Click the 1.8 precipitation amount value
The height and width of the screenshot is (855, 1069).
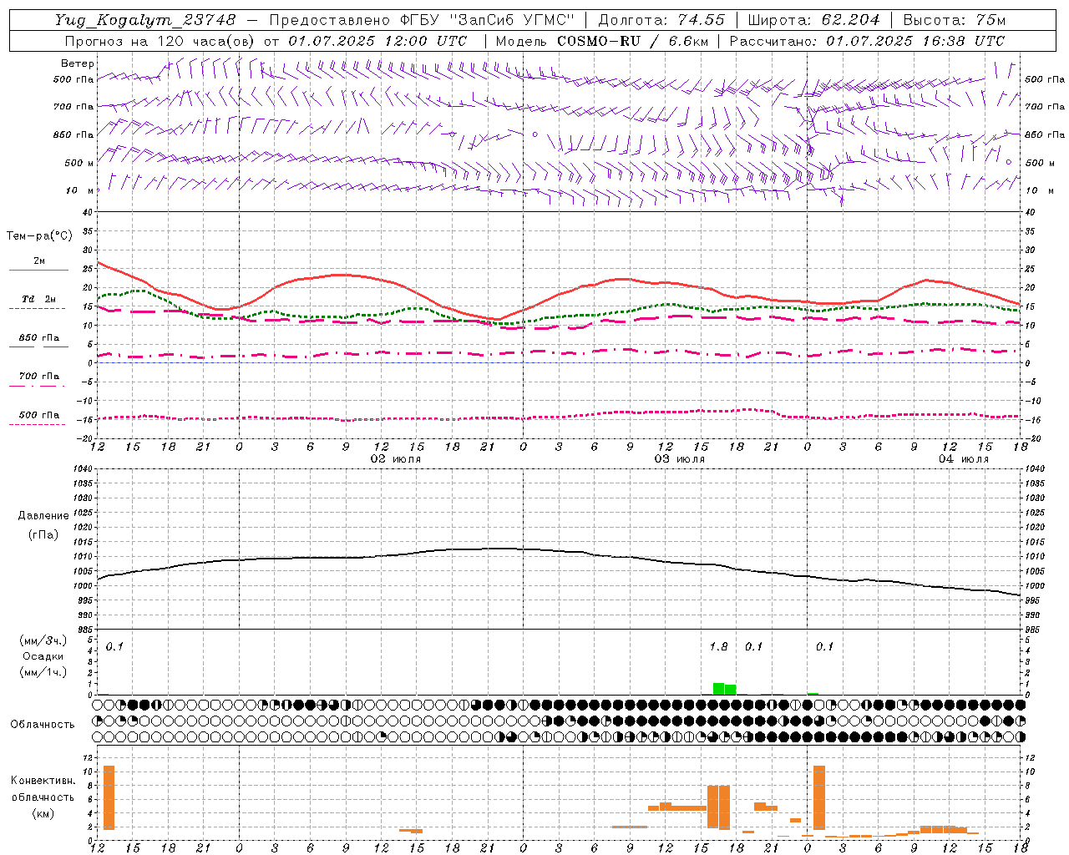coord(718,647)
